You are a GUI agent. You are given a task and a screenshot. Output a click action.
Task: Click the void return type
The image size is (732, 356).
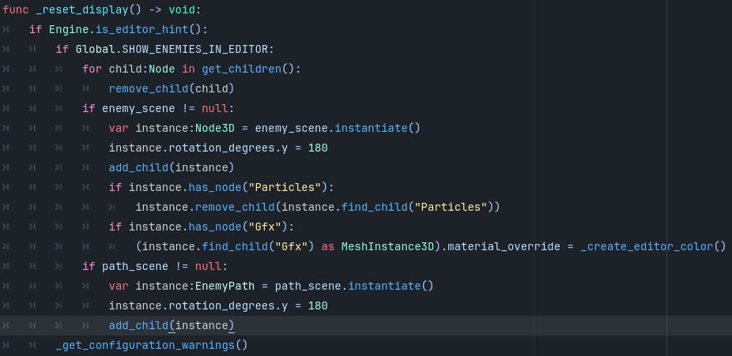click(182, 9)
